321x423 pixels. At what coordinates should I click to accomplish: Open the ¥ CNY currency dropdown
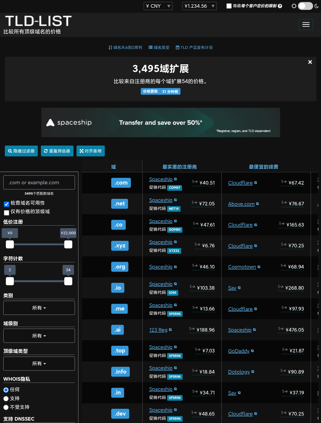(158, 6)
